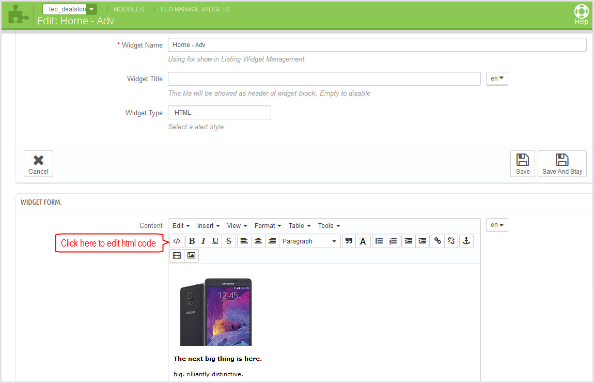The height and width of the screenshot is (383, 594).
Task: Click the Widget Type HTML field
Action: (x=220, y=113)
